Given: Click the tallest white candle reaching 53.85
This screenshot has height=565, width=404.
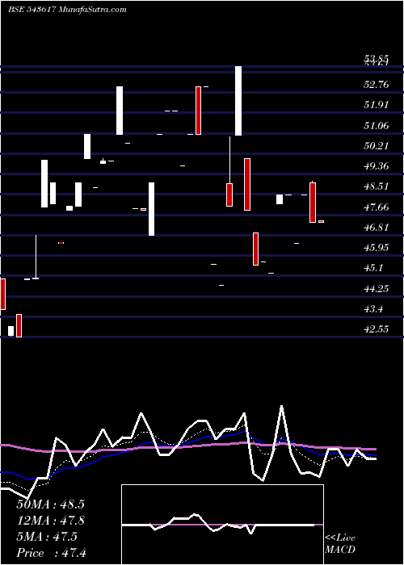Looking at the screenshot, I should pyautogui.click(x=238, y=101).
